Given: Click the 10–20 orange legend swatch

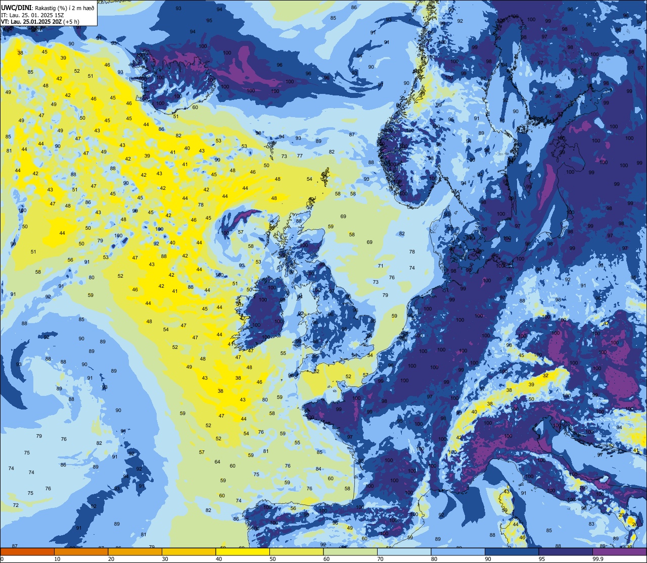Looking at the screenshot, I should point(81,551).
